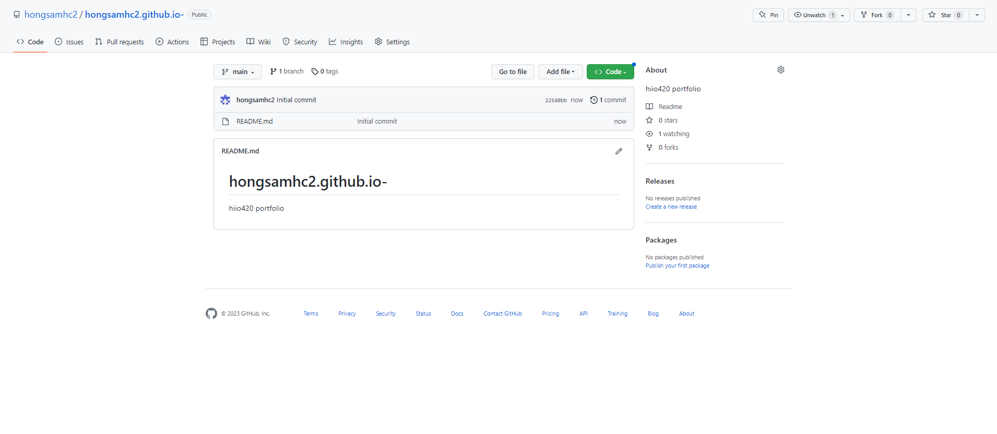
Task: Select the Code tab
Action: coord(30,42)
